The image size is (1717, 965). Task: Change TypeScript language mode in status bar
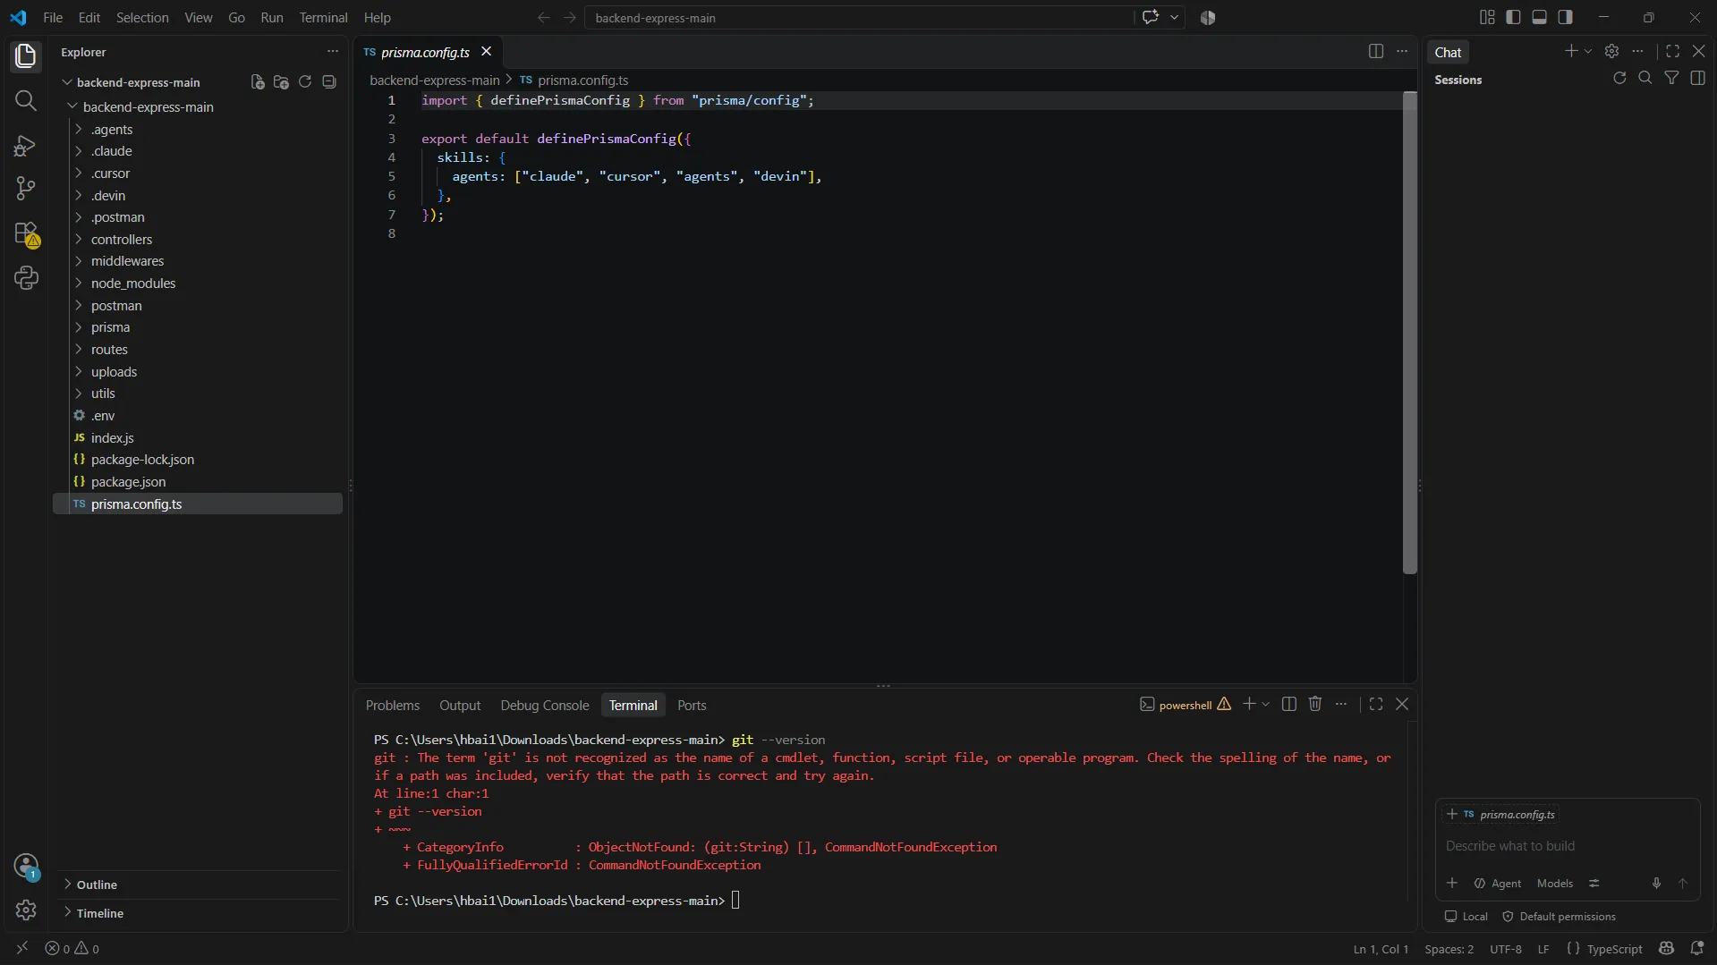(1614, 949)
